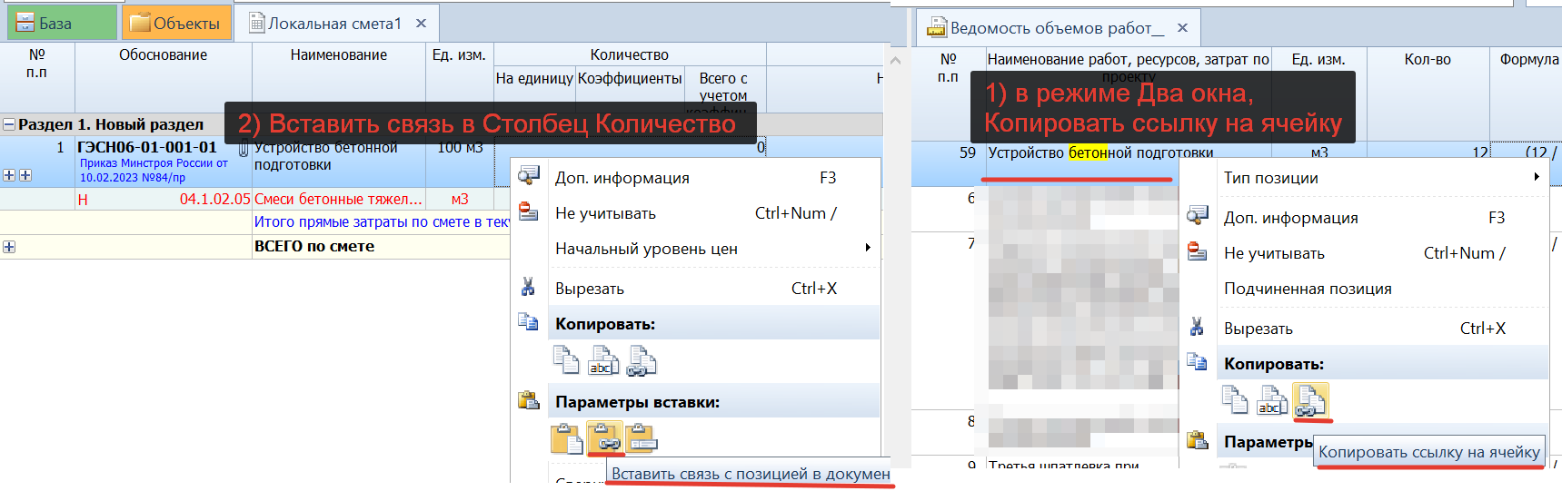The image size is (1562, 491).
Task: Click clipboard icon beside Параметры in right menu
Action: (1197, 440)
